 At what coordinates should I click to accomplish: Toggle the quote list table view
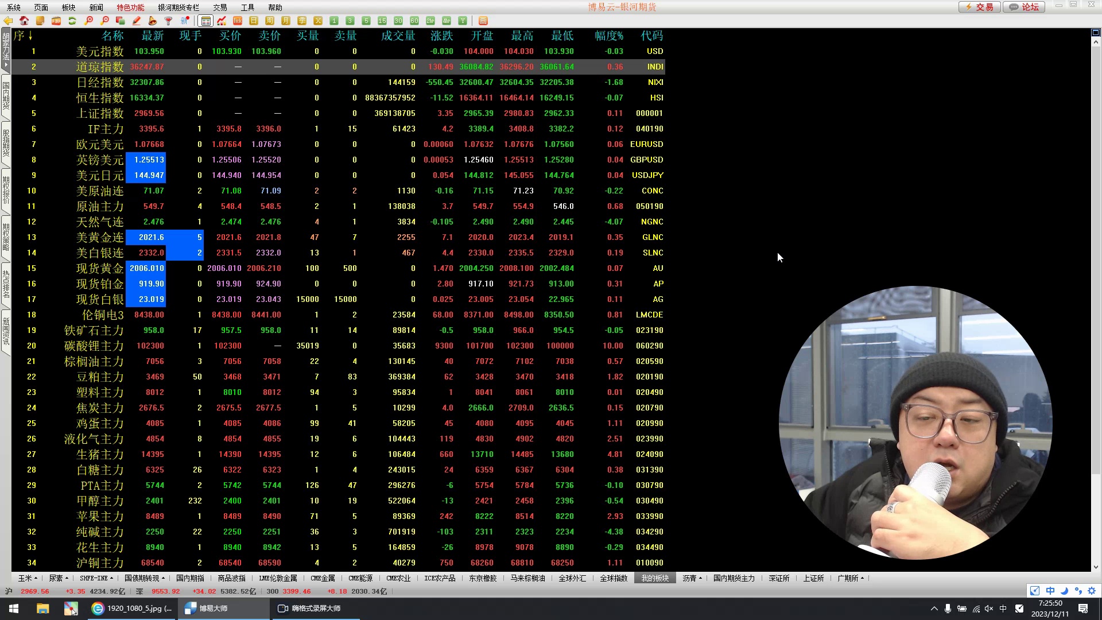click(205, 21)
